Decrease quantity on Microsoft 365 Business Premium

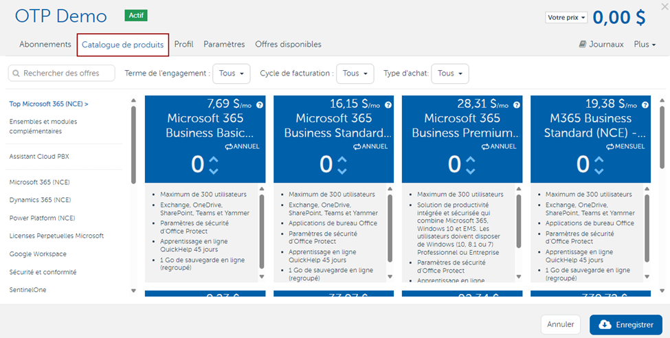[471, 171]
